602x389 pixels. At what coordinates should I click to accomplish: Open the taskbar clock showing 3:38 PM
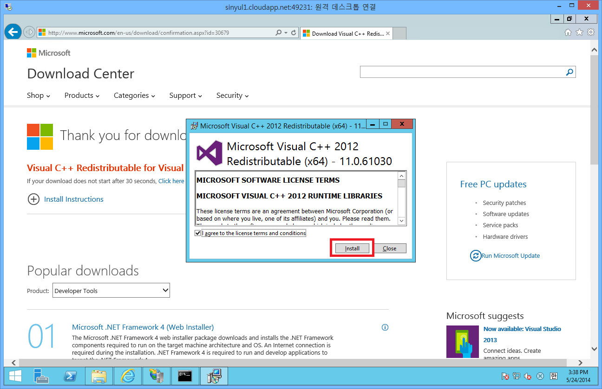click(x=577, y=376)
